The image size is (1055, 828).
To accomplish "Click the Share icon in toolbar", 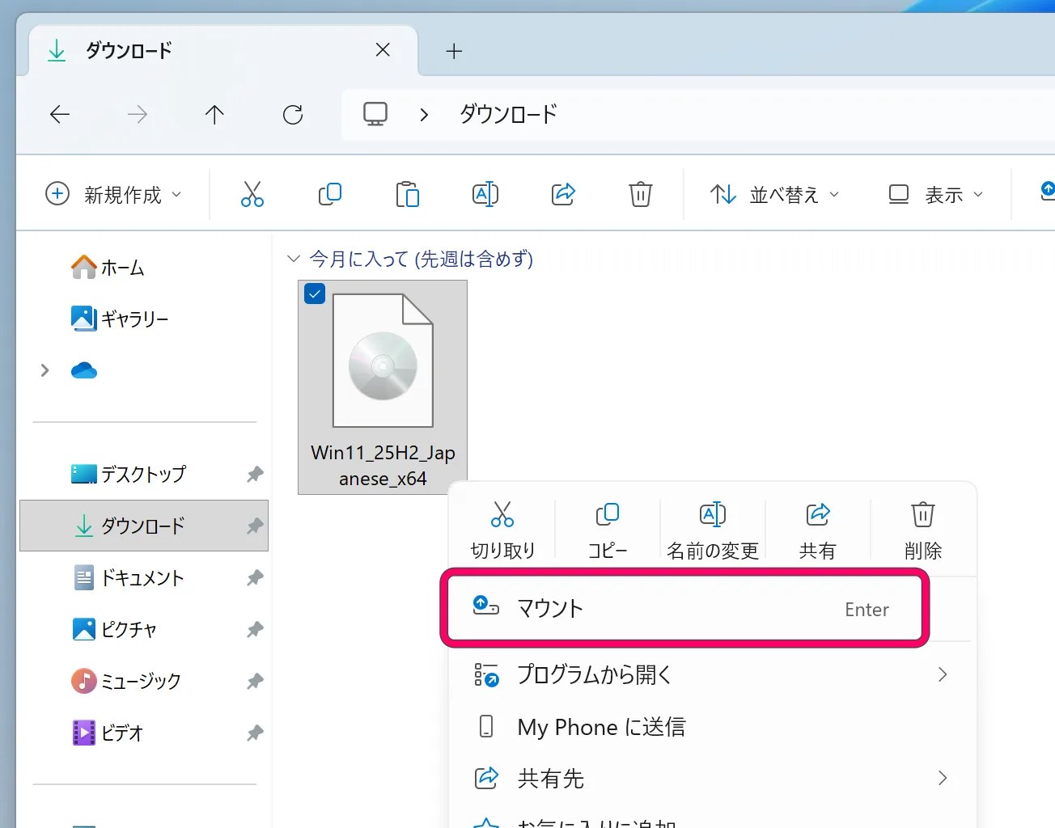I will click(563, 194).
